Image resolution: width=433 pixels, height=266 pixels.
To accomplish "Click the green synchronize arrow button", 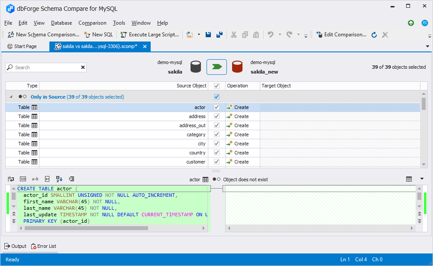I will tap(217, 67).
